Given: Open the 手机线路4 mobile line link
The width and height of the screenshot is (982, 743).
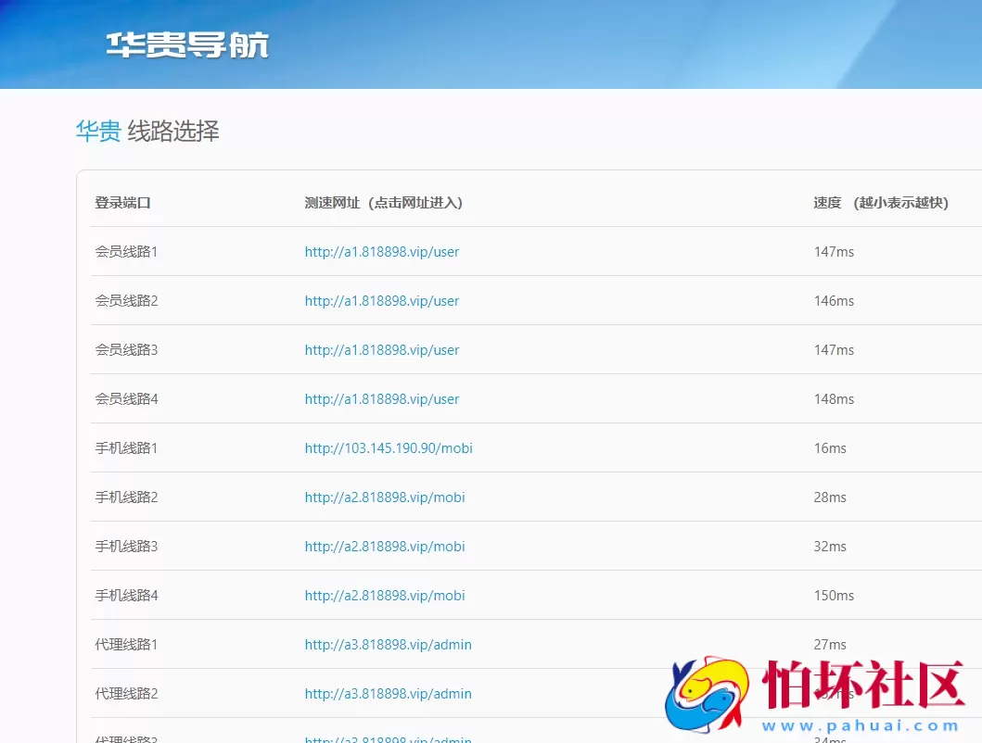Looking at the screenshot, I should pyautogui.click(x=385, y=596).
